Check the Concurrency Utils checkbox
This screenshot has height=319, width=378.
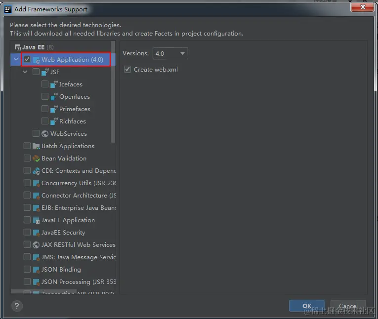(x=27, y=183)
